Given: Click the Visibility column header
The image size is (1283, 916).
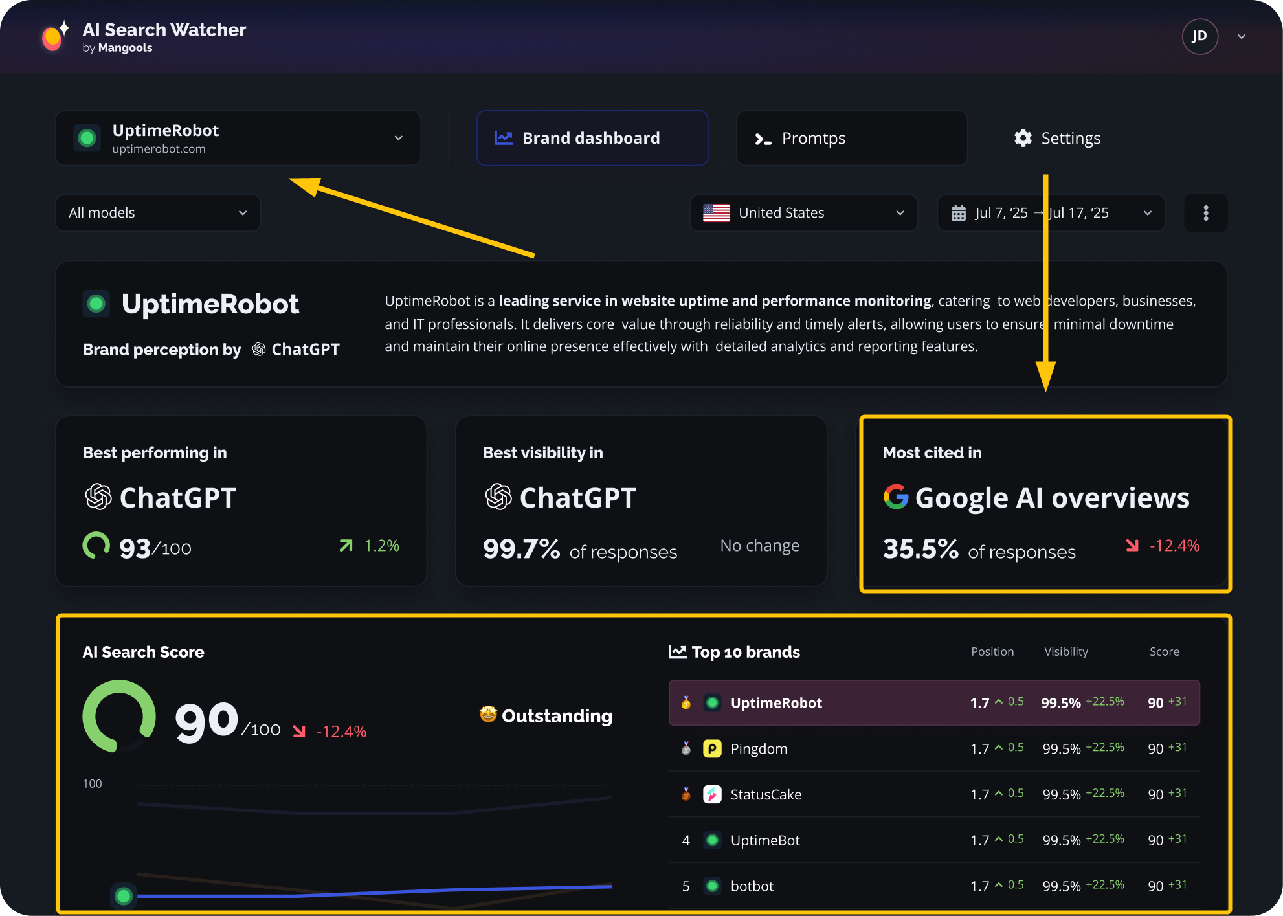Looking at the screenshot, I should point(1065,652).
